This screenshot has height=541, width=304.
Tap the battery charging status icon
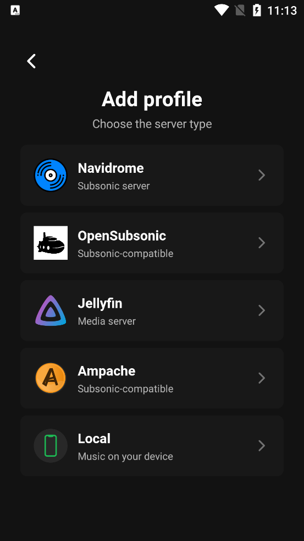(x=257, y=10)
